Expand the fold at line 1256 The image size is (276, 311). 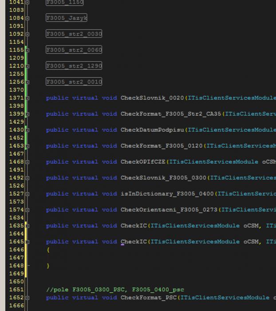[28, 82]
